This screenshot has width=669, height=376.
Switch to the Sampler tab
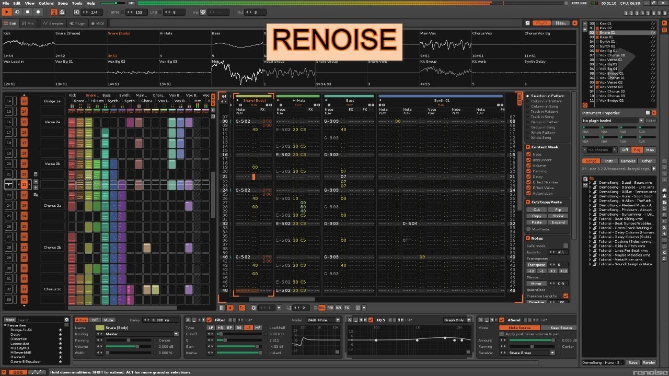(x=53, y=23)
